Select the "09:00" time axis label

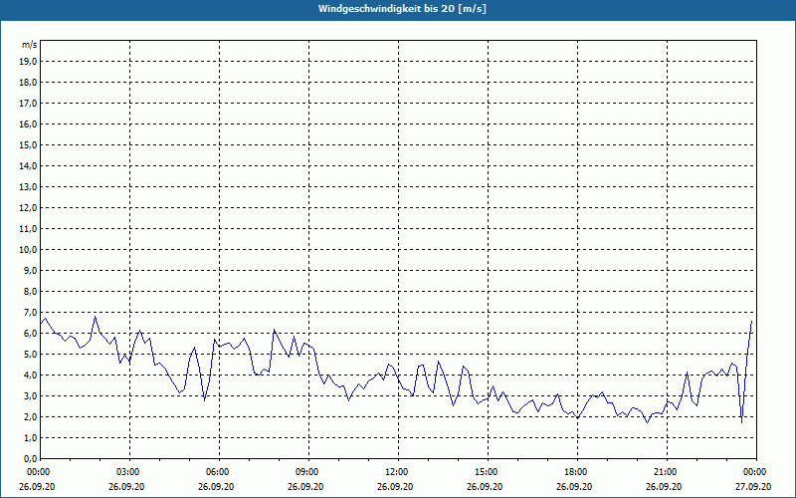(306, 472)
